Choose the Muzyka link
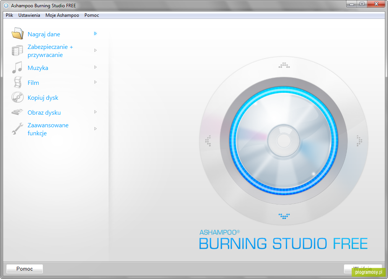388x279 pixels. coord(38,68)
